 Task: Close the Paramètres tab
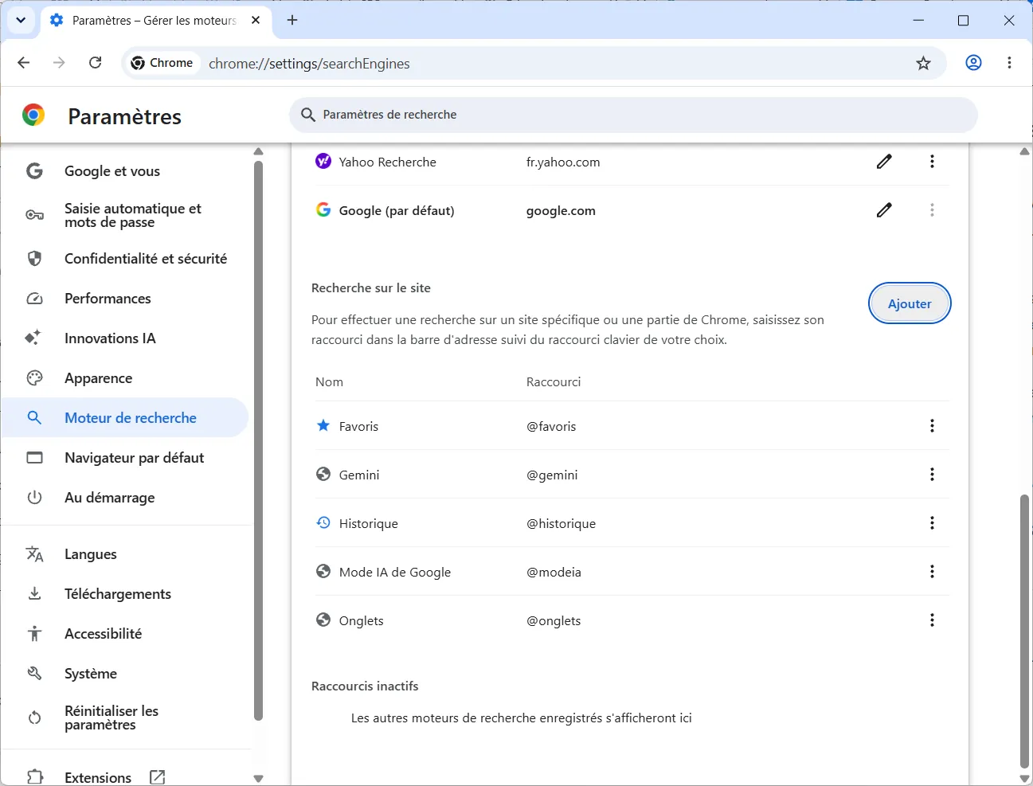256,21
